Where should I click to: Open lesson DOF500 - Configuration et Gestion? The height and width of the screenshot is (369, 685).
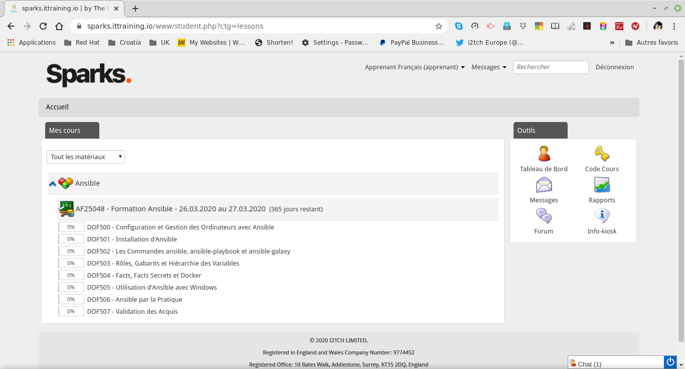click(x=181, y=227)
